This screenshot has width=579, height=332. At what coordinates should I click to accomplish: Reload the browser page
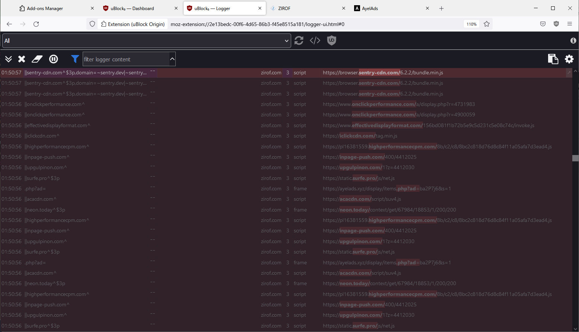[36, 24]
